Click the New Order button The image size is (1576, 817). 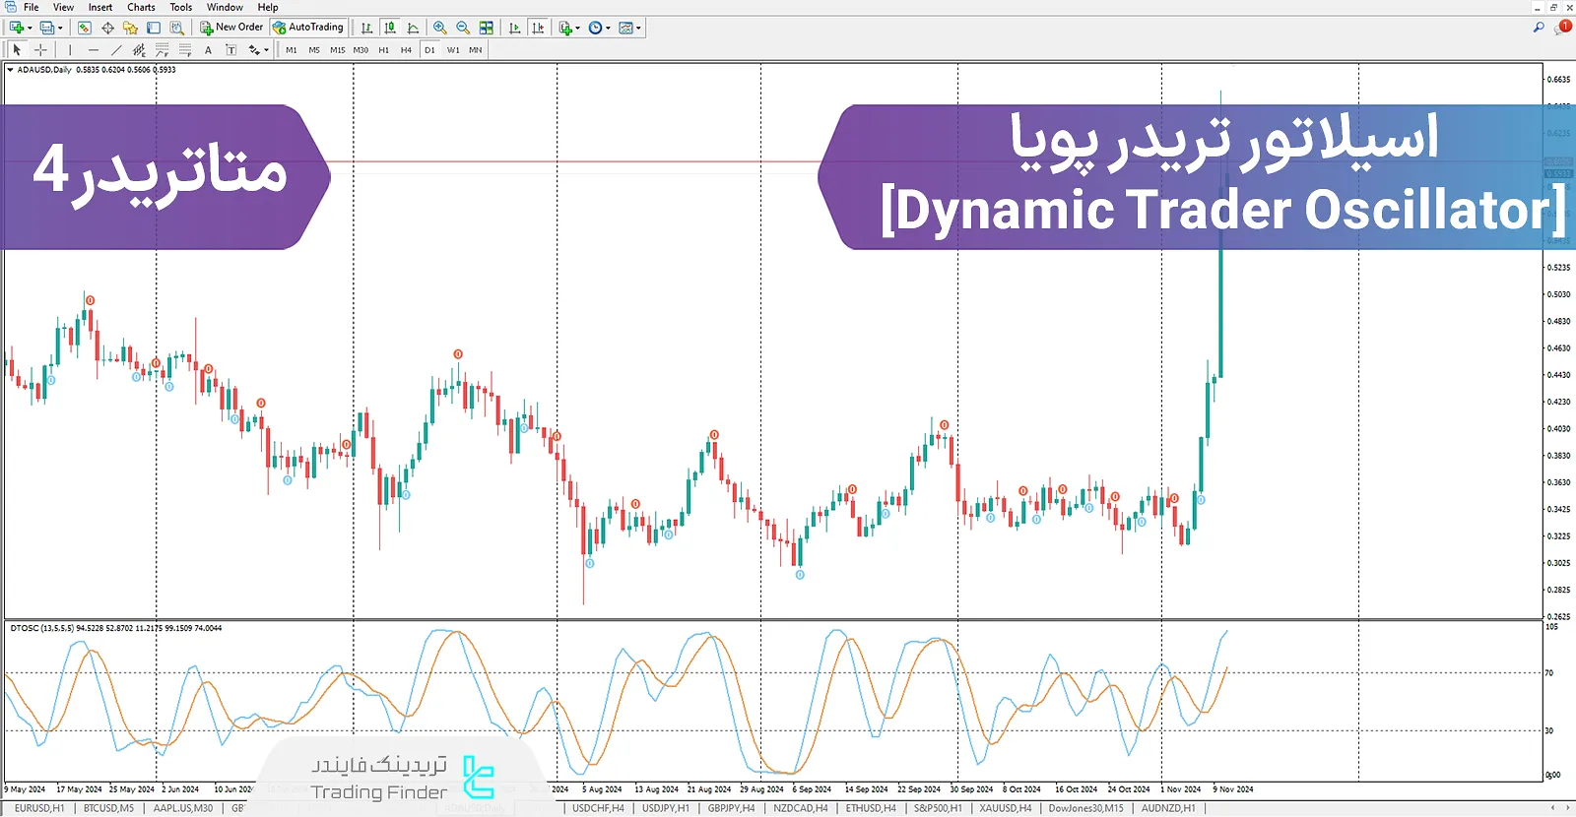point(231,28)
